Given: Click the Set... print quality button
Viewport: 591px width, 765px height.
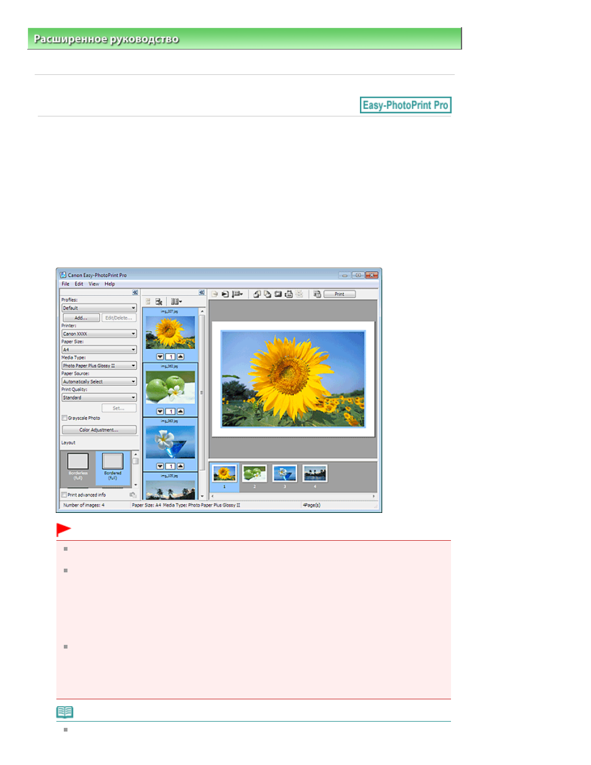Looking at the screenshot, I should pos(119,408).
